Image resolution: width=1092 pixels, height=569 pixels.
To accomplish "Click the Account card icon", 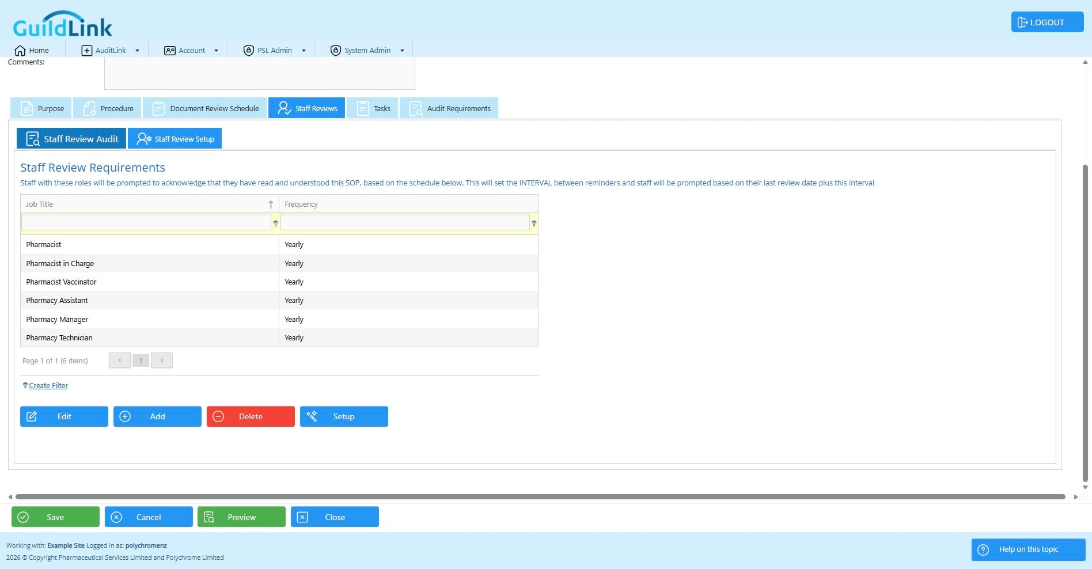I will 170,51.
